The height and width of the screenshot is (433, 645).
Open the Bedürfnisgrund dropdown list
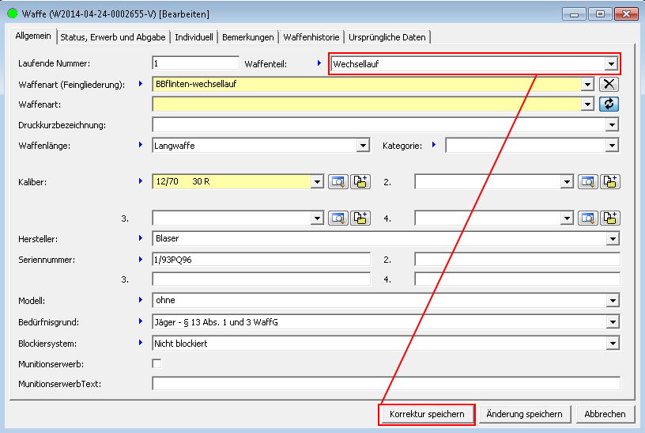pos(612,322)
